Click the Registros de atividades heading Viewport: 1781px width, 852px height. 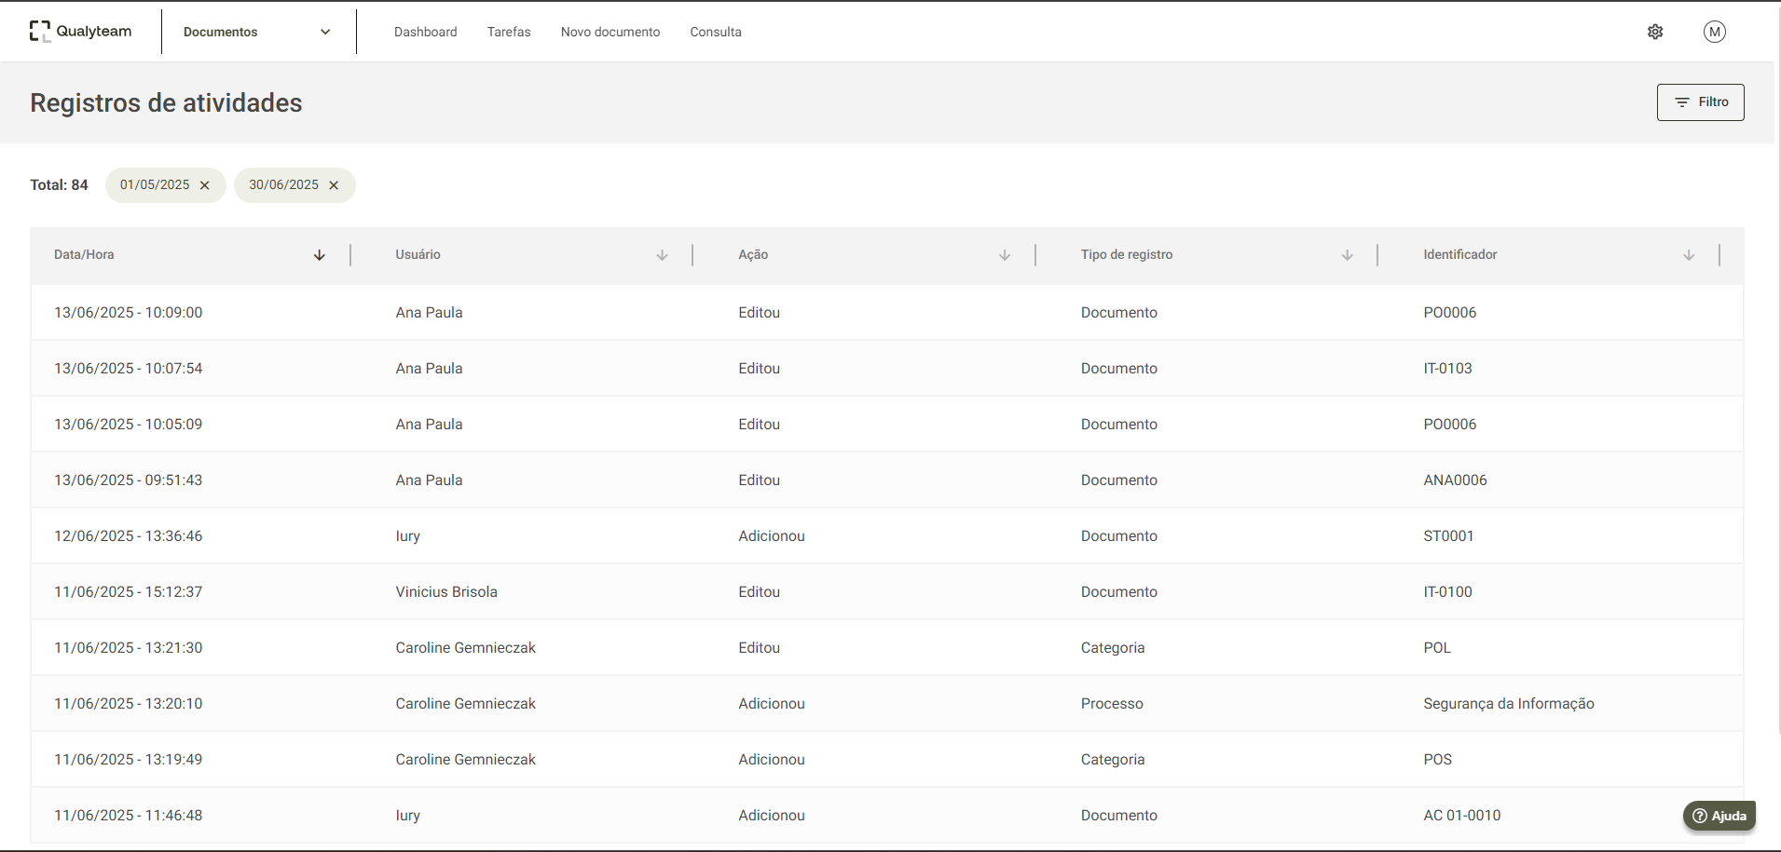[166, 102]
